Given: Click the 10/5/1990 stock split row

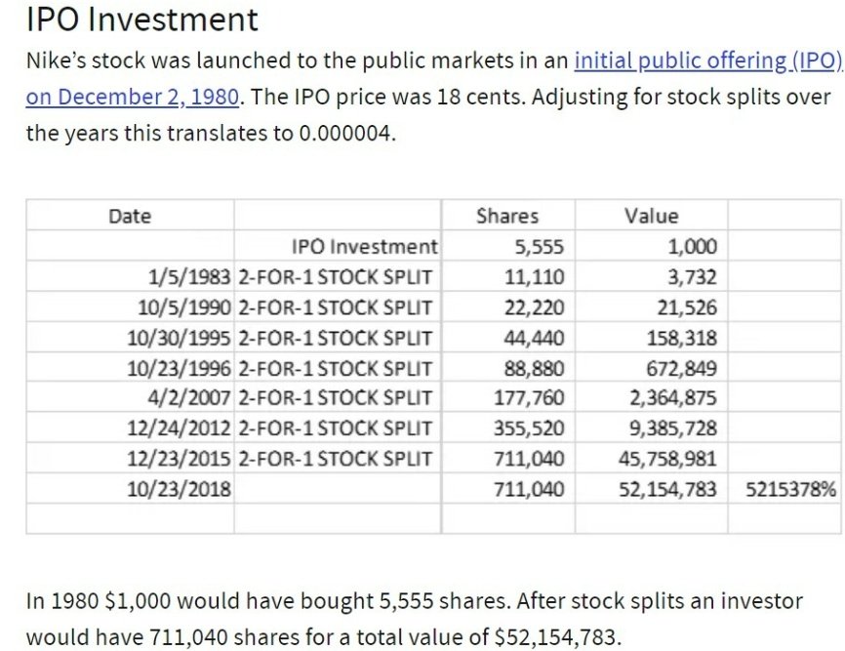Looking at the screenshot, I should pyautogui.click(x=433, y=307).
